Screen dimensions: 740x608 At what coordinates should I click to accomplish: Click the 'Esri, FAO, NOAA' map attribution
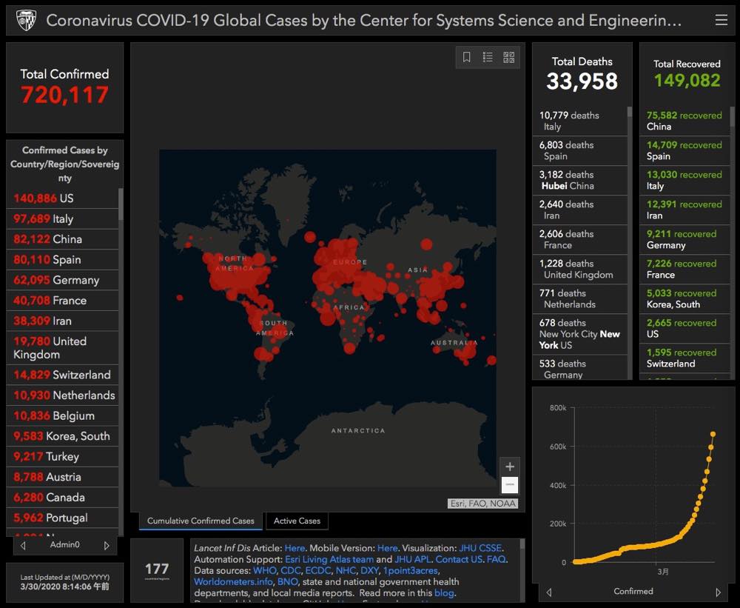[482, 504]
